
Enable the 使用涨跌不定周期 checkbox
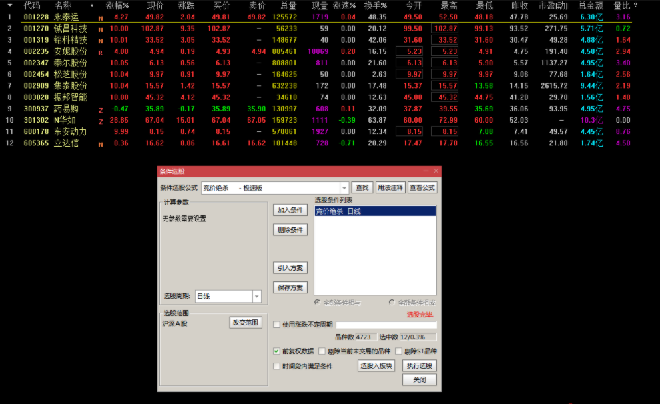coord(277,325)
